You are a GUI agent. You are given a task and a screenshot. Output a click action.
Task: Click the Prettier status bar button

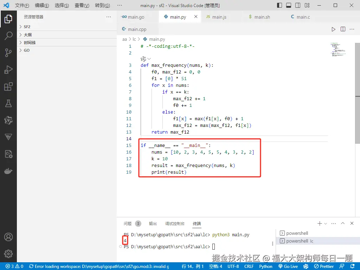324,266
